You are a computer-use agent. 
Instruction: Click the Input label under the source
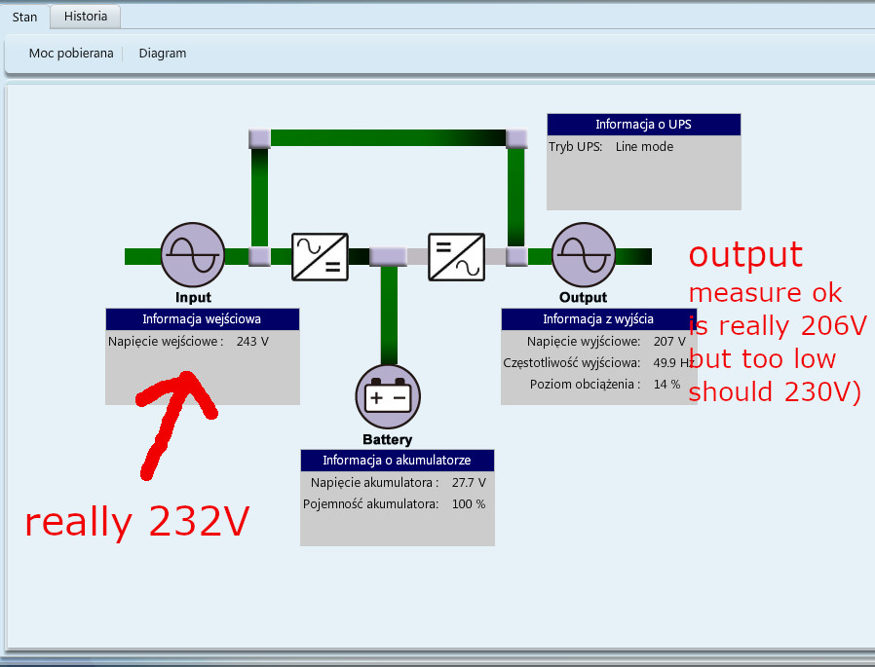coord(193,297)
